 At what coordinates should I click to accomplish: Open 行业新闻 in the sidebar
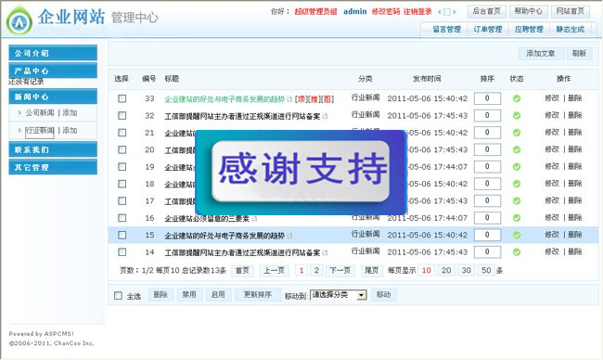point(40,131)
